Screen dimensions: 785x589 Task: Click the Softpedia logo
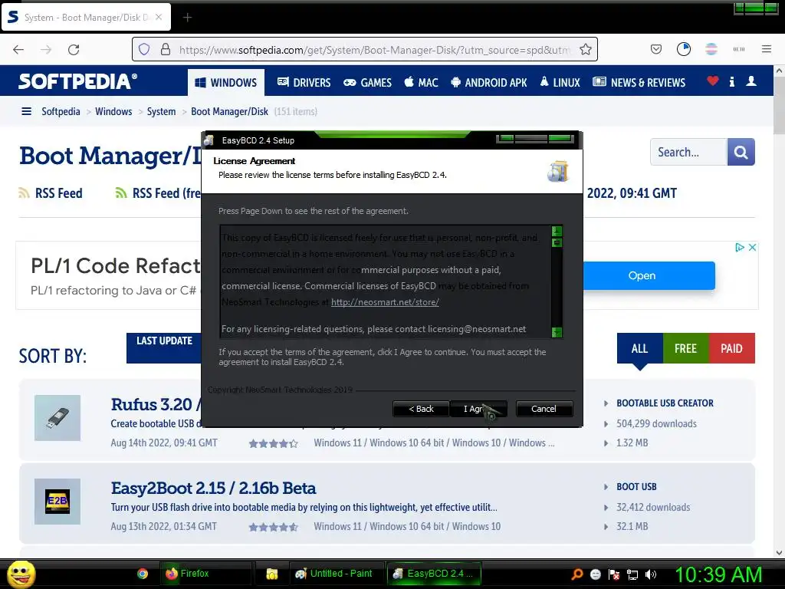[x=77, y=81]
